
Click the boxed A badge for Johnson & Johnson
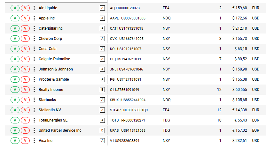(x=102, y=69)
